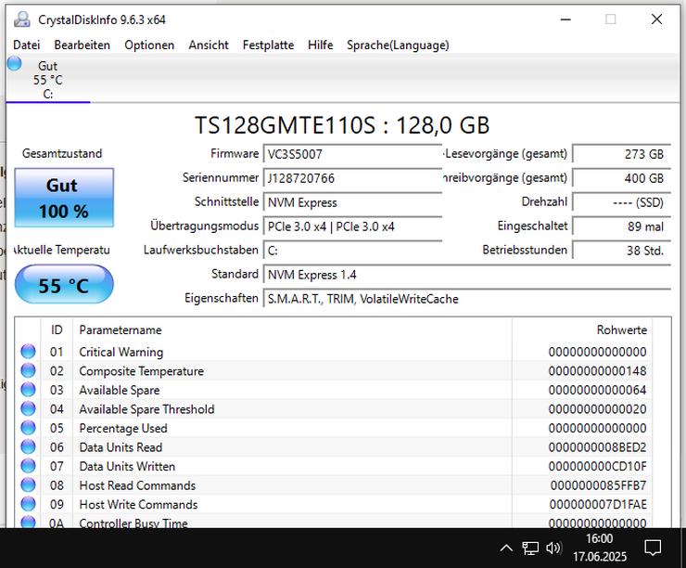Screen dimensions: 686x568
Task: Select the Composite Temperature parameter row
Action: (x=334, y=371)
